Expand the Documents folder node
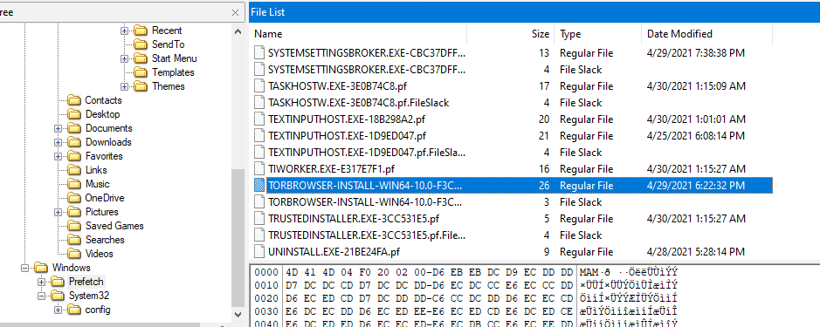 click(x=58, y=128)
